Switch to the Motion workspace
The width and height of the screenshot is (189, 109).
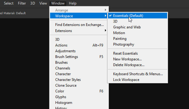(x=137, y=33)
